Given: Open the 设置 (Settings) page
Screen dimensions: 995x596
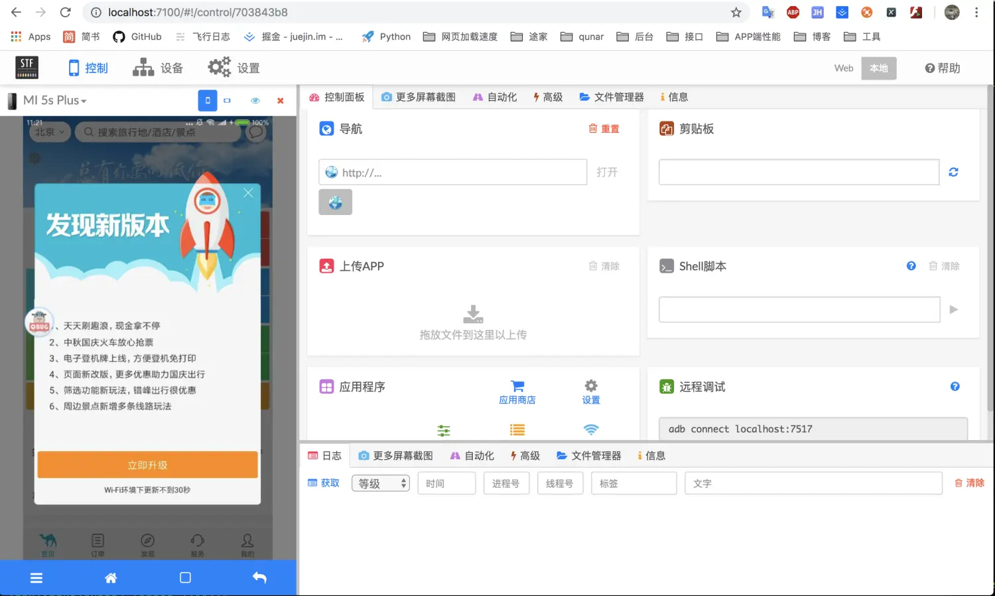Looking at the screenshot, I should coord(234,68).
